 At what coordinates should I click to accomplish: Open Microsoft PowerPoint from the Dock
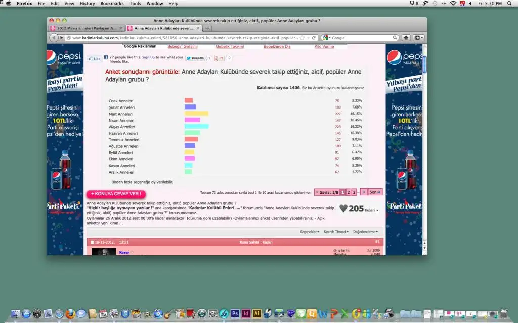[x=334, y=314]
